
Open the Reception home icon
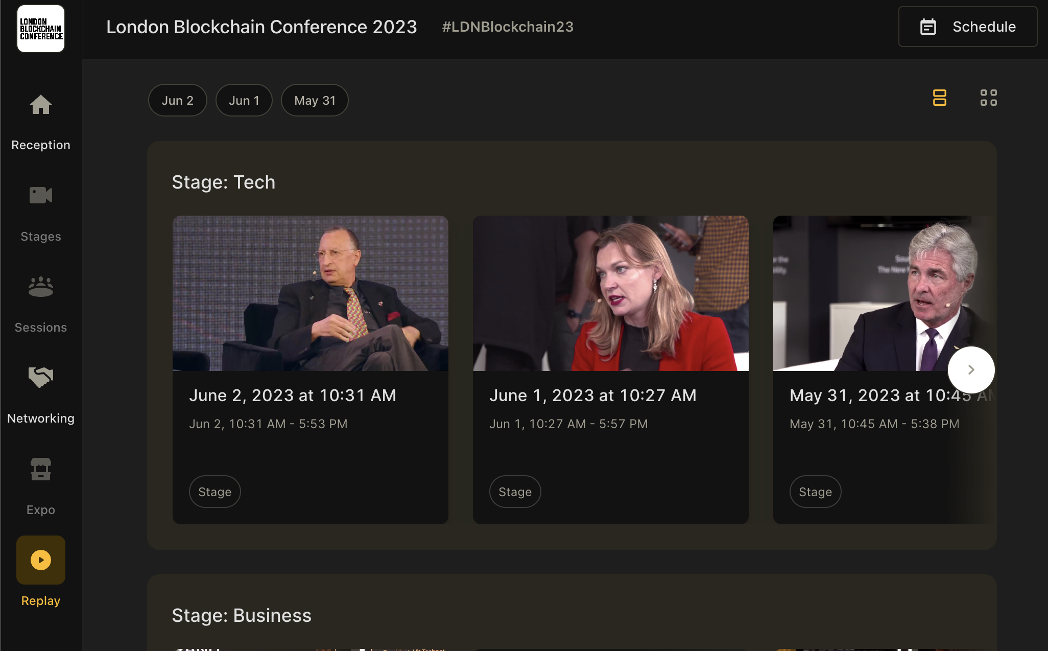41,105
